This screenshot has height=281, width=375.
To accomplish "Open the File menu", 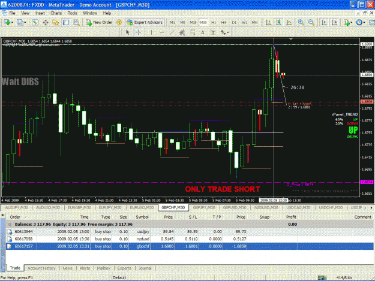I will [12, 13].
